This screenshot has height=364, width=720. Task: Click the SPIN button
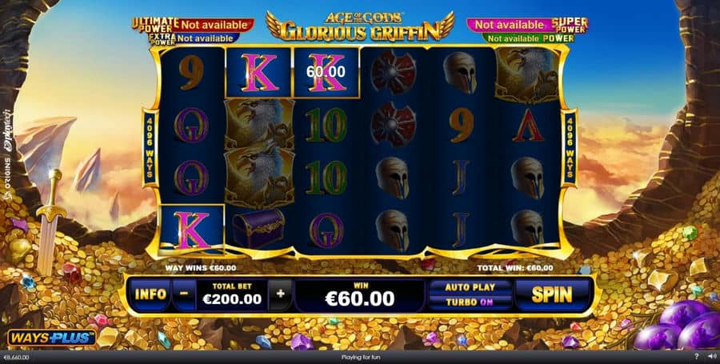click(551, 294)
